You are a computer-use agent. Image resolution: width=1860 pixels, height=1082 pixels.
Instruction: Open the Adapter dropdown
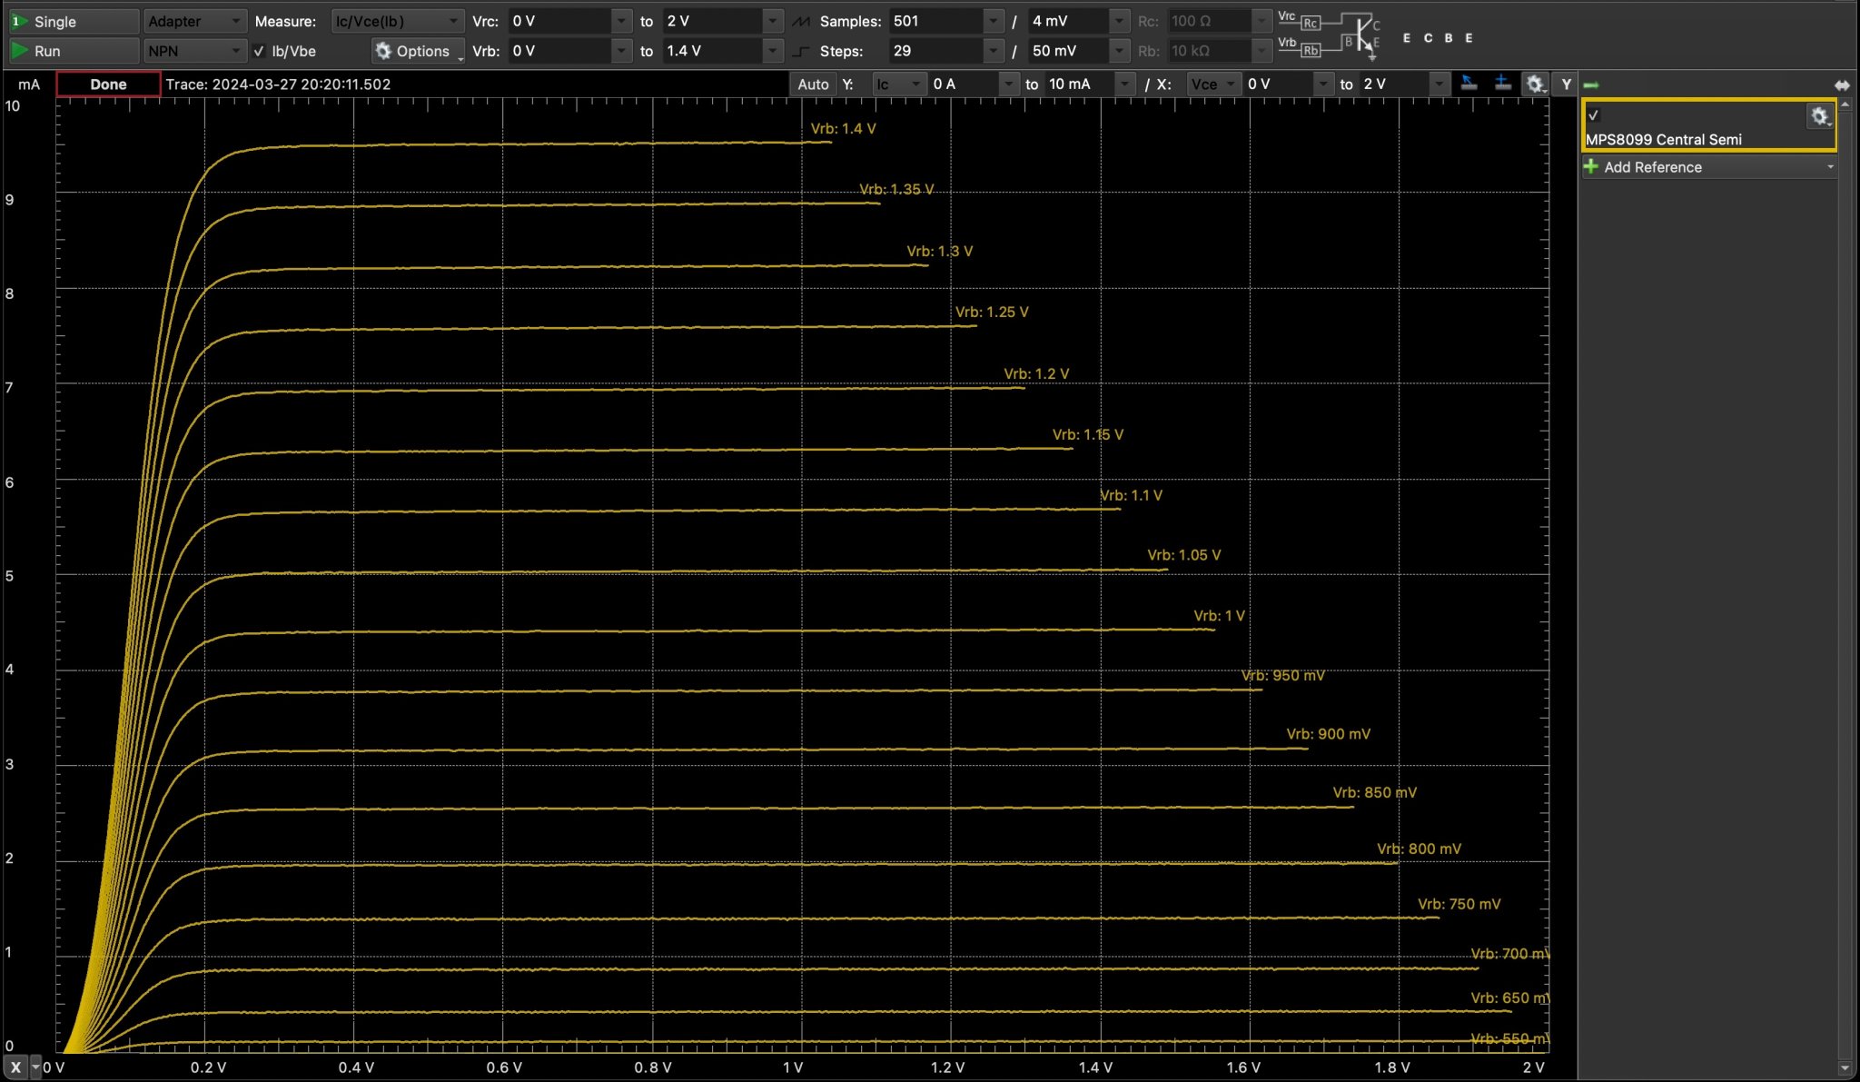(194, 21)
